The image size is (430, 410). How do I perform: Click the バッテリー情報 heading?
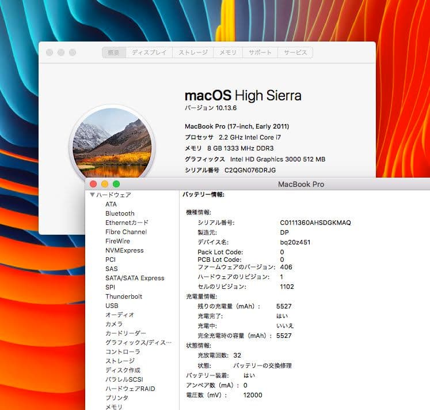[x=203, y=194]
